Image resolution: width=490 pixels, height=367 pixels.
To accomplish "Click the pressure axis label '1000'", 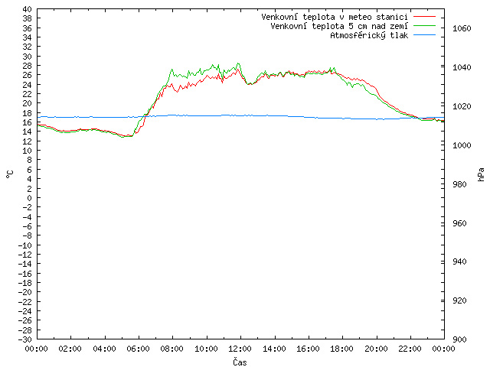I will coord(462,145).
